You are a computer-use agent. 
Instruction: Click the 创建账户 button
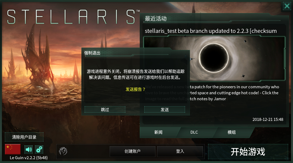(x=132, y=151)
